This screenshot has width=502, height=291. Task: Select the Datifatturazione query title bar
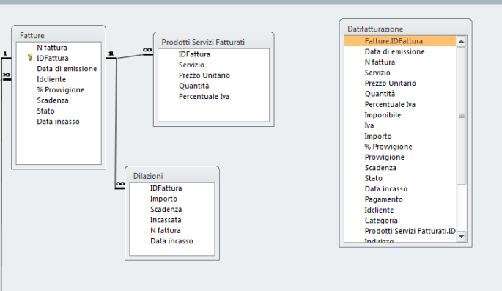click(405, 29)
